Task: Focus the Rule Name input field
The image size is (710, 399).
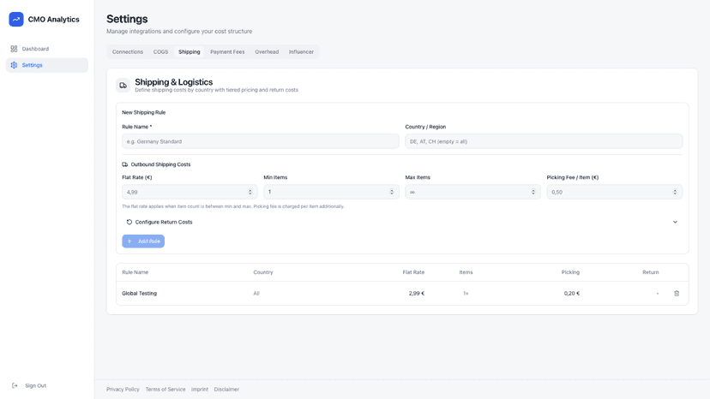Action: point(261,141)
